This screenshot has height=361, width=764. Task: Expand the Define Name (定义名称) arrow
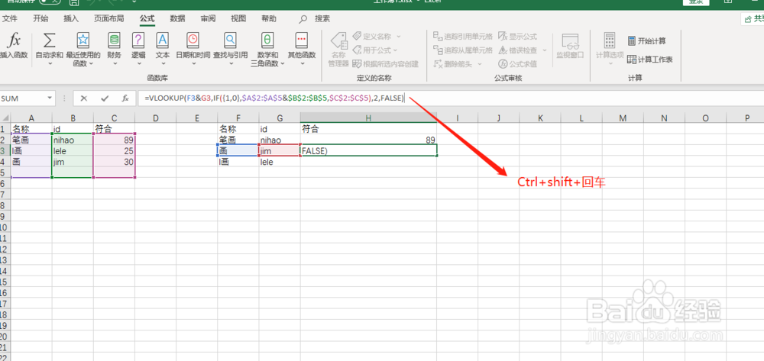[x=399, y=37]
